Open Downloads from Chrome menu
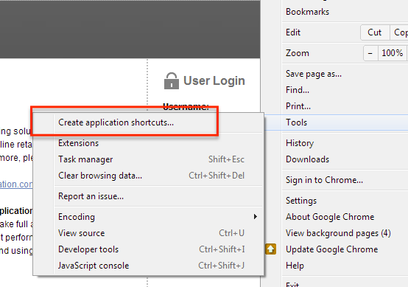The image size is (408, 287). pos(345,159)
